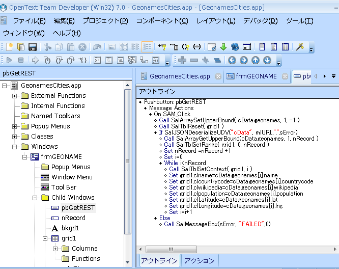Open the 編集(E) menu
Viewport: 339px width, 269px height.
coord(64,21)
